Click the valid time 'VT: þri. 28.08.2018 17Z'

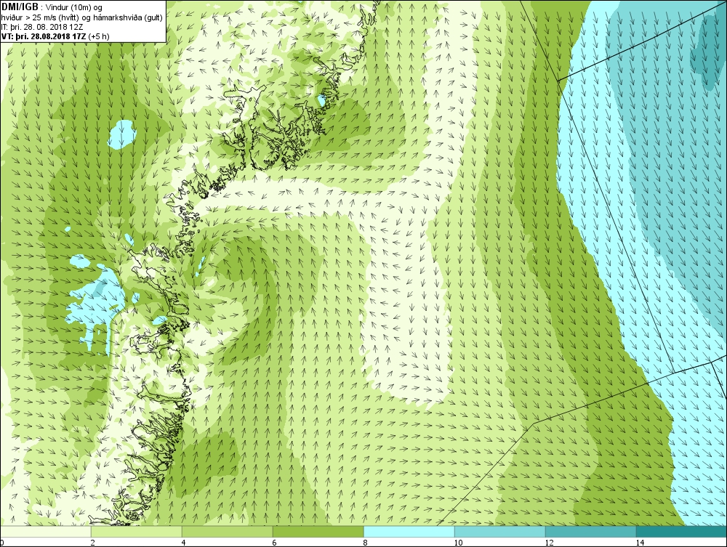(43, 36)
